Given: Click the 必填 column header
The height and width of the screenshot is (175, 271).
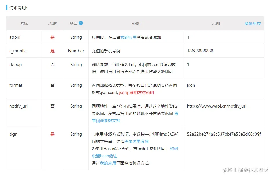Looking at the screenshot, I should pyautogui.click(x=52, y=24).
